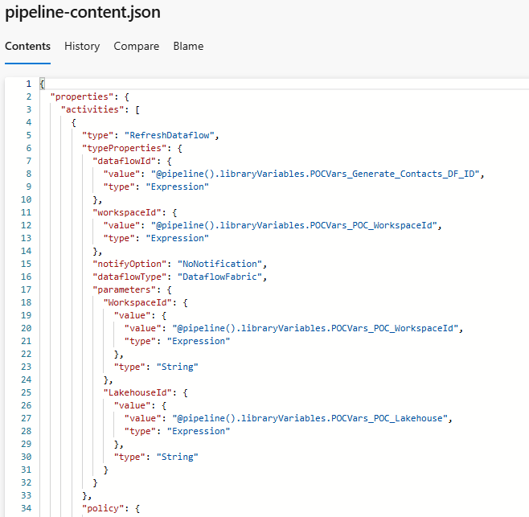The image size is (529, 517).
Task: Switch to the History tab
Action: coord(82,46)
